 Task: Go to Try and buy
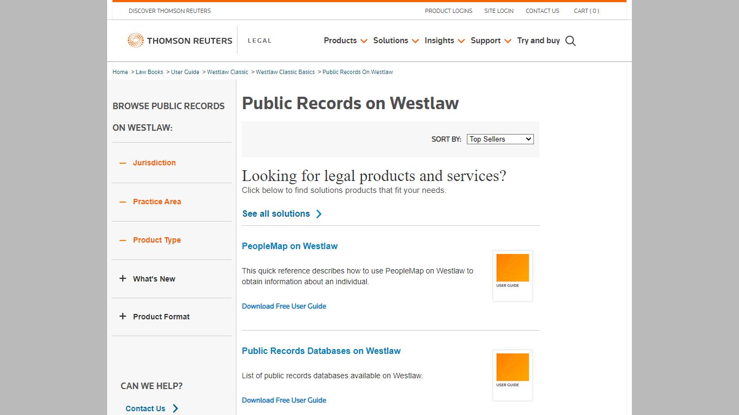pos(538,41)
